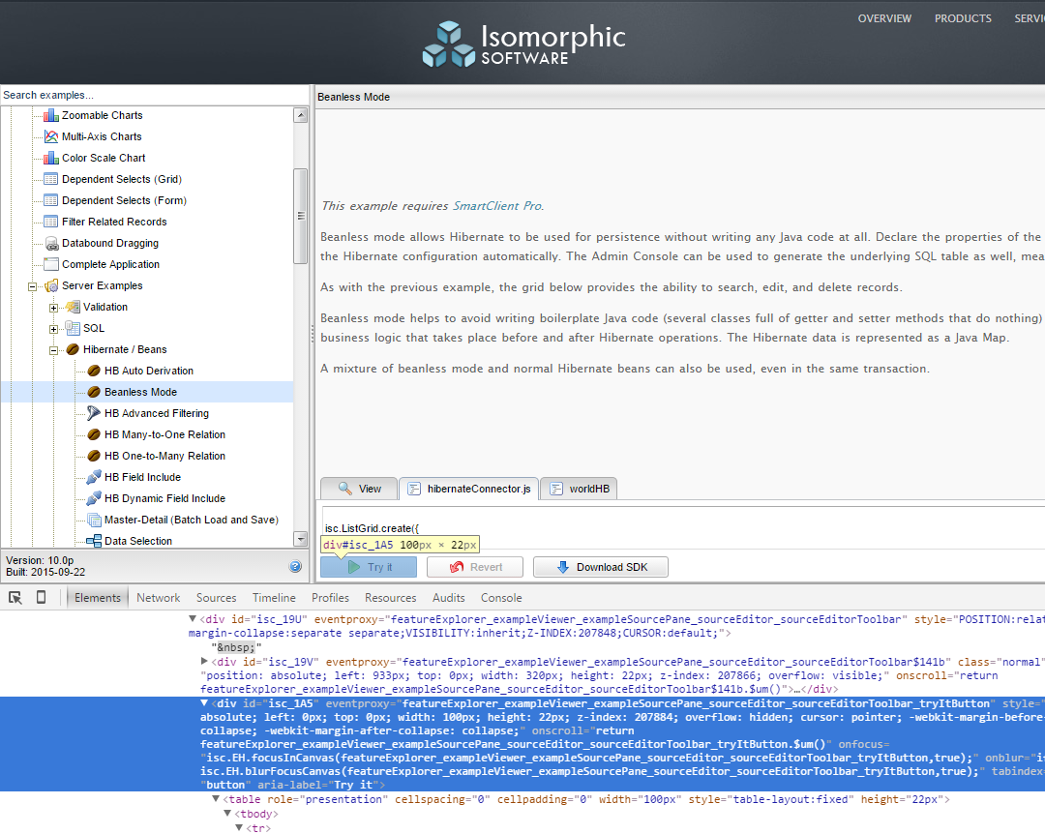
Task: Click the Revert button
Action: point(475,567)
